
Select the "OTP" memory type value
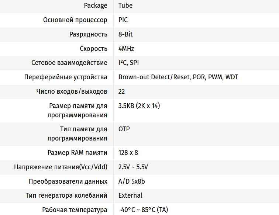pyautogui.click(x=124, y=129)
